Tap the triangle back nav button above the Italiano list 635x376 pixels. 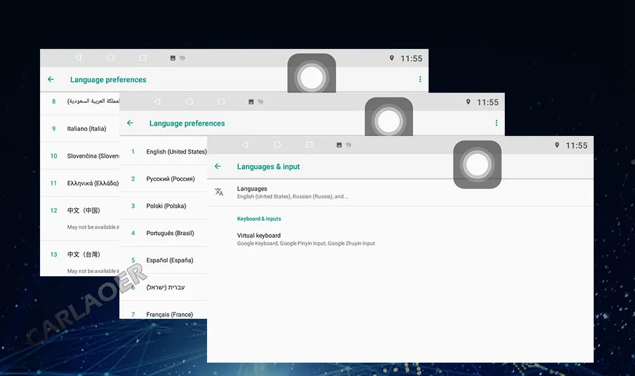[78, 58]
